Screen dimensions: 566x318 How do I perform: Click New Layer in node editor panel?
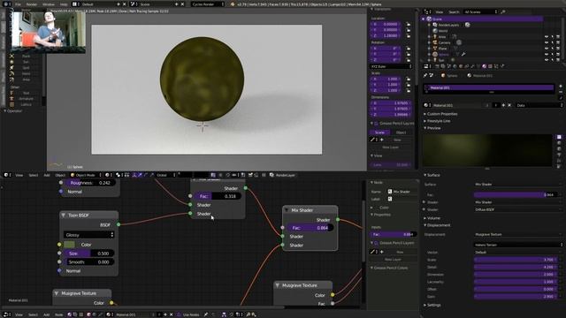[393, 259]
